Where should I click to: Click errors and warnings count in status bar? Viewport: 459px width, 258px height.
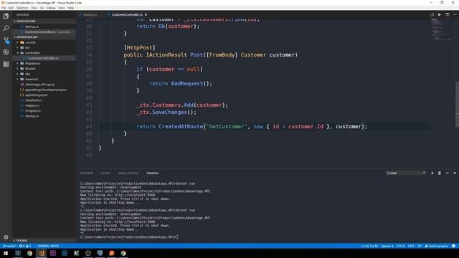[25, 246]
